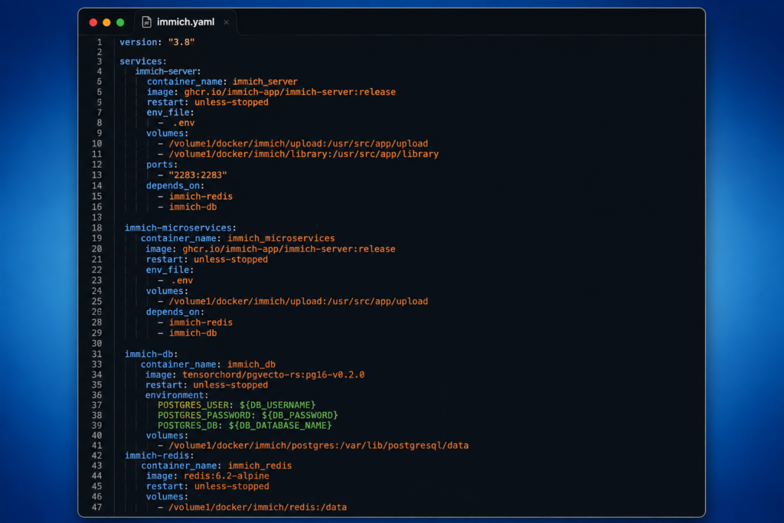The height and width of the screenshot is (523, 784).
Task: Click the ${DB_PASSWORD} value
Action: click(299, 415)
